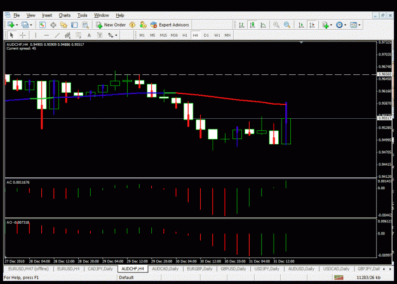397x284 pixels.
Task: Select the equidistant channel tool
Action: click(x=67, y=35)
